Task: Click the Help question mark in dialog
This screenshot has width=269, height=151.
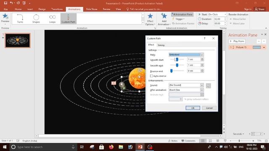Action: tap(205, 38)
